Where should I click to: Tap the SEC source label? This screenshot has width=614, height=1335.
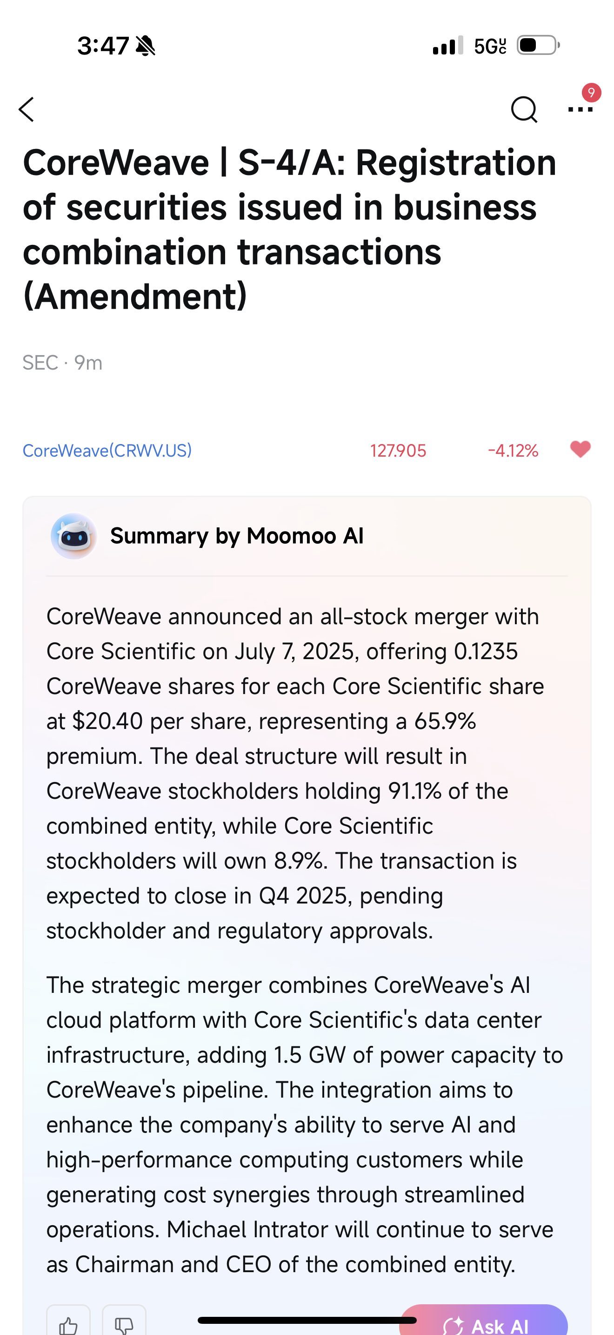40,363
